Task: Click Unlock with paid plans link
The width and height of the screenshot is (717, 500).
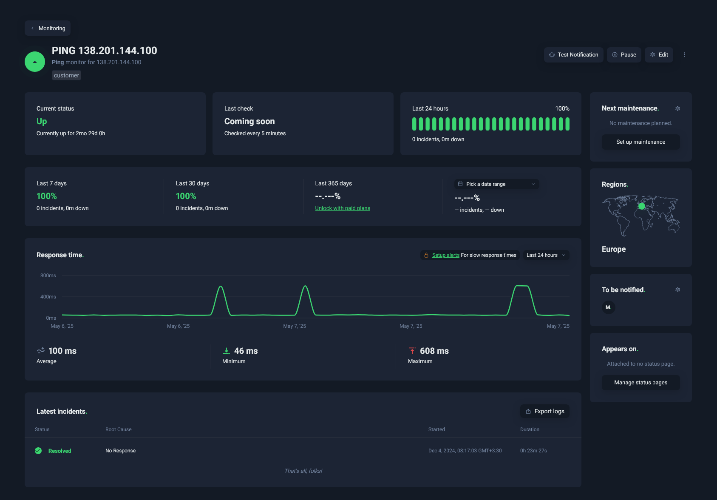Action: (x=343, y=208)
